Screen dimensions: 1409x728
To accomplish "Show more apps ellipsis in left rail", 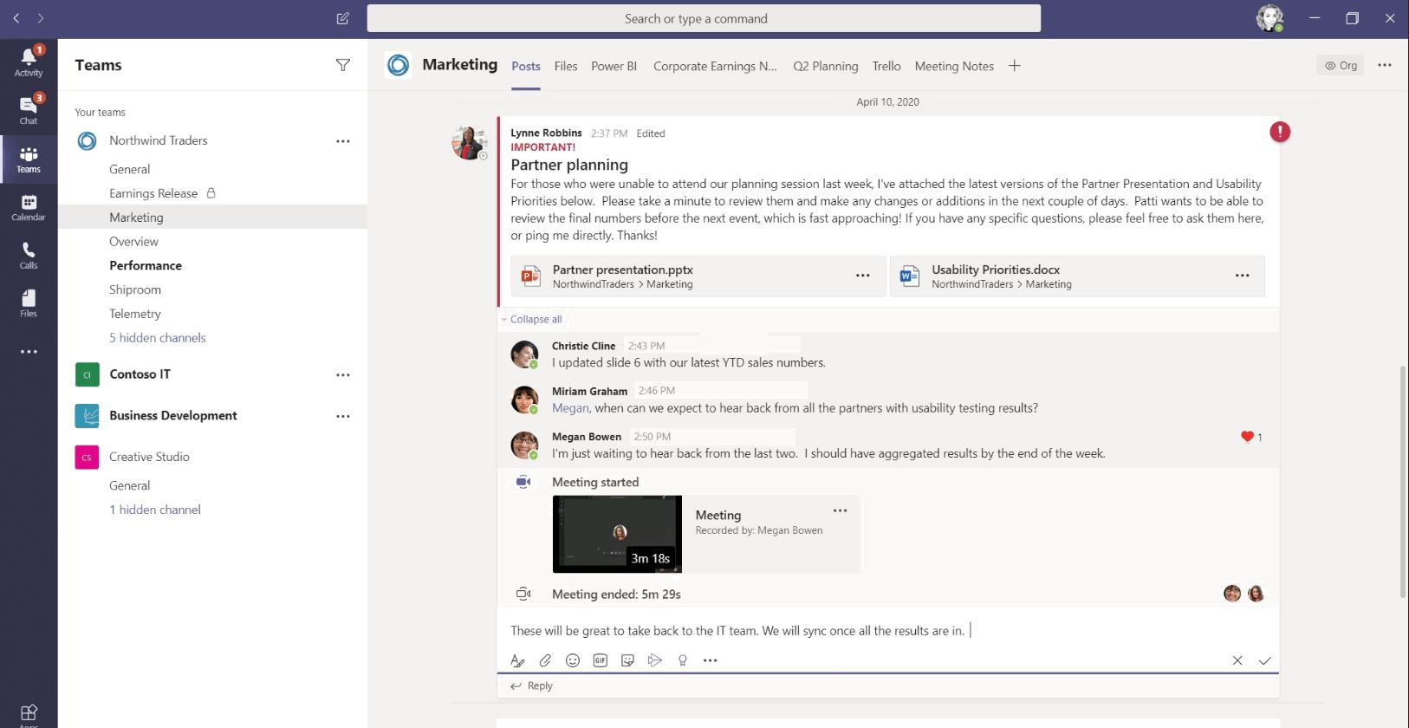I will click(29, 352).
